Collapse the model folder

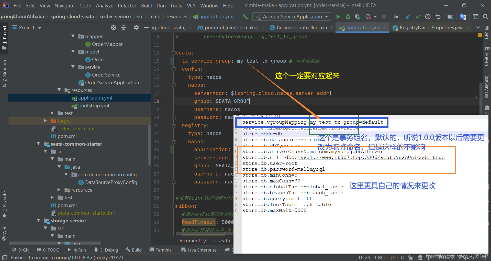coord(73,52)
